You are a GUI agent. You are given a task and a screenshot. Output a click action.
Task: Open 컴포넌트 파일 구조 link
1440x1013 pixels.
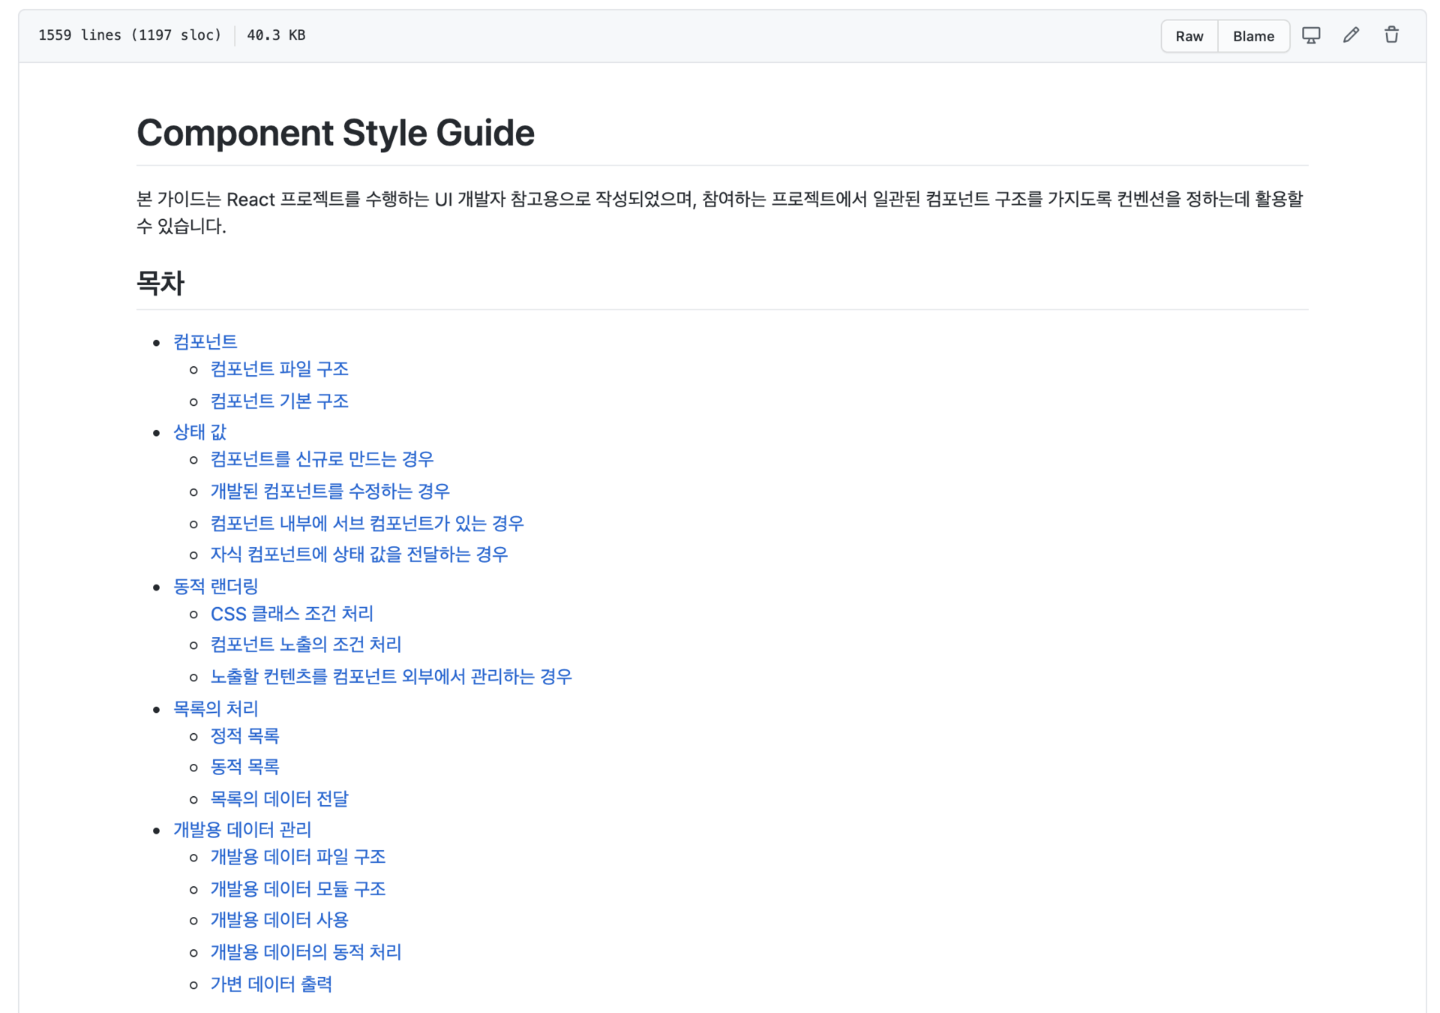pyautogui.click(x=279, y=369)
